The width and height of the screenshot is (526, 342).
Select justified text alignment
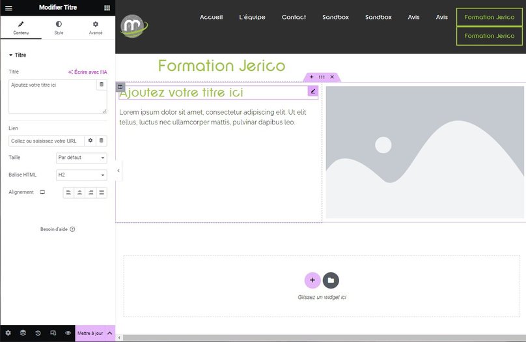click(x=102, y=192)
